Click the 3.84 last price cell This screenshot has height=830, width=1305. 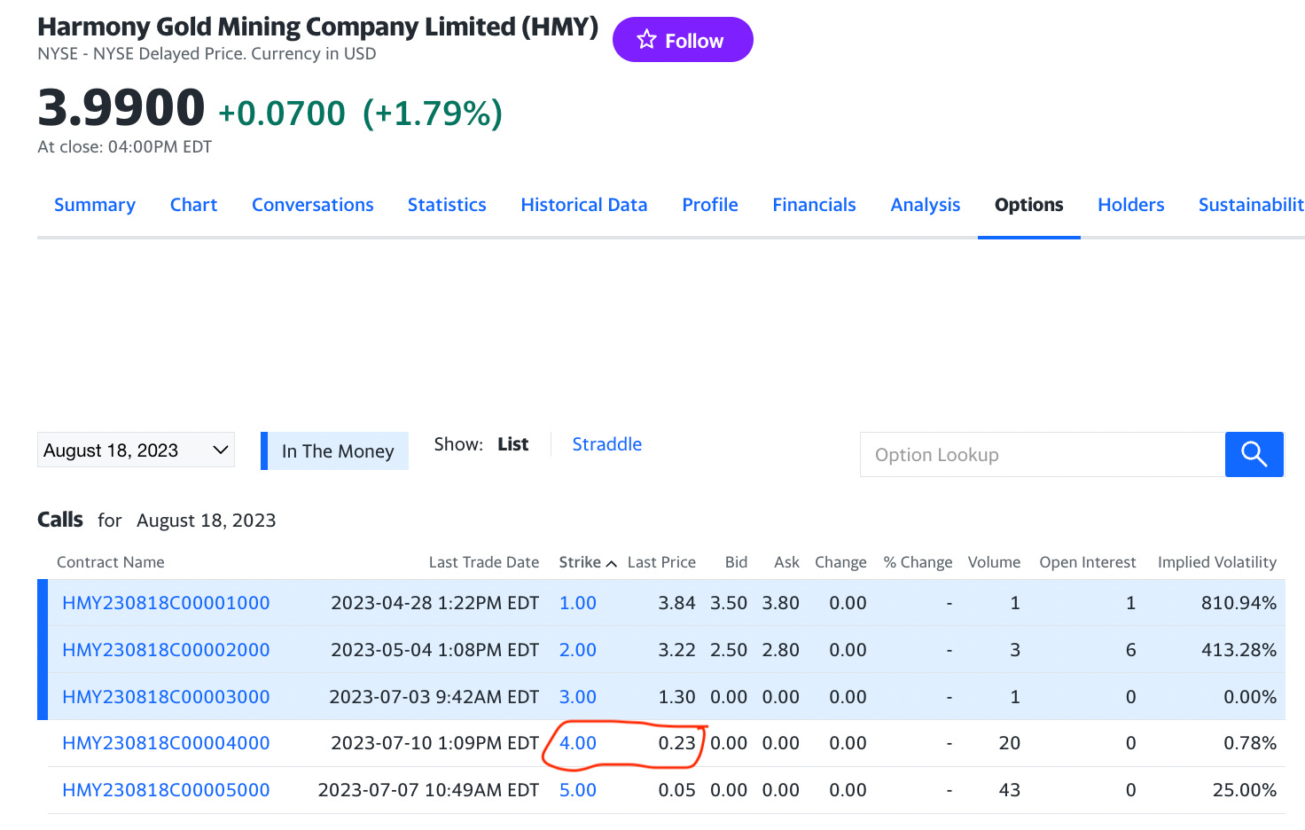click(x=676, y=603)
